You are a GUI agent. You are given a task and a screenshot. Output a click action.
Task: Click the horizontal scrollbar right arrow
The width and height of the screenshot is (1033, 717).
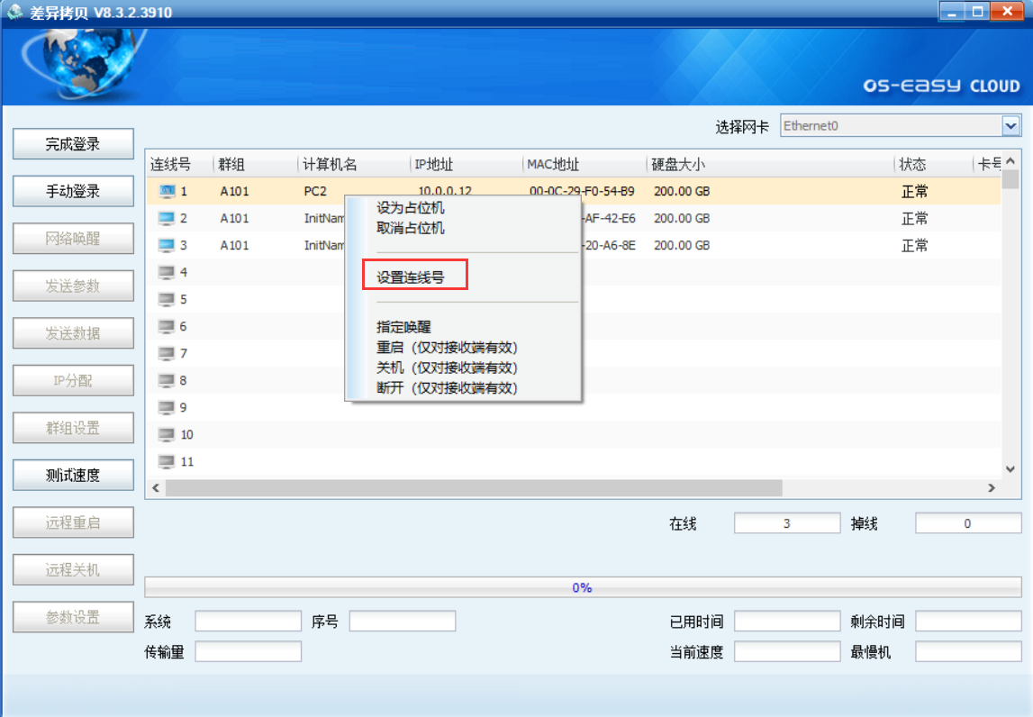(992, 487)
